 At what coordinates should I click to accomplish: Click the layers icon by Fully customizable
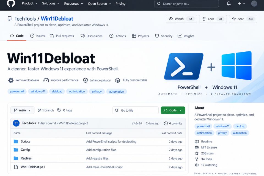coord(118,80)
